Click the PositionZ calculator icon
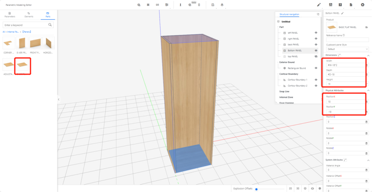This screenshot has height=192, width=372. pyautogui.click(x=366, y=122)
